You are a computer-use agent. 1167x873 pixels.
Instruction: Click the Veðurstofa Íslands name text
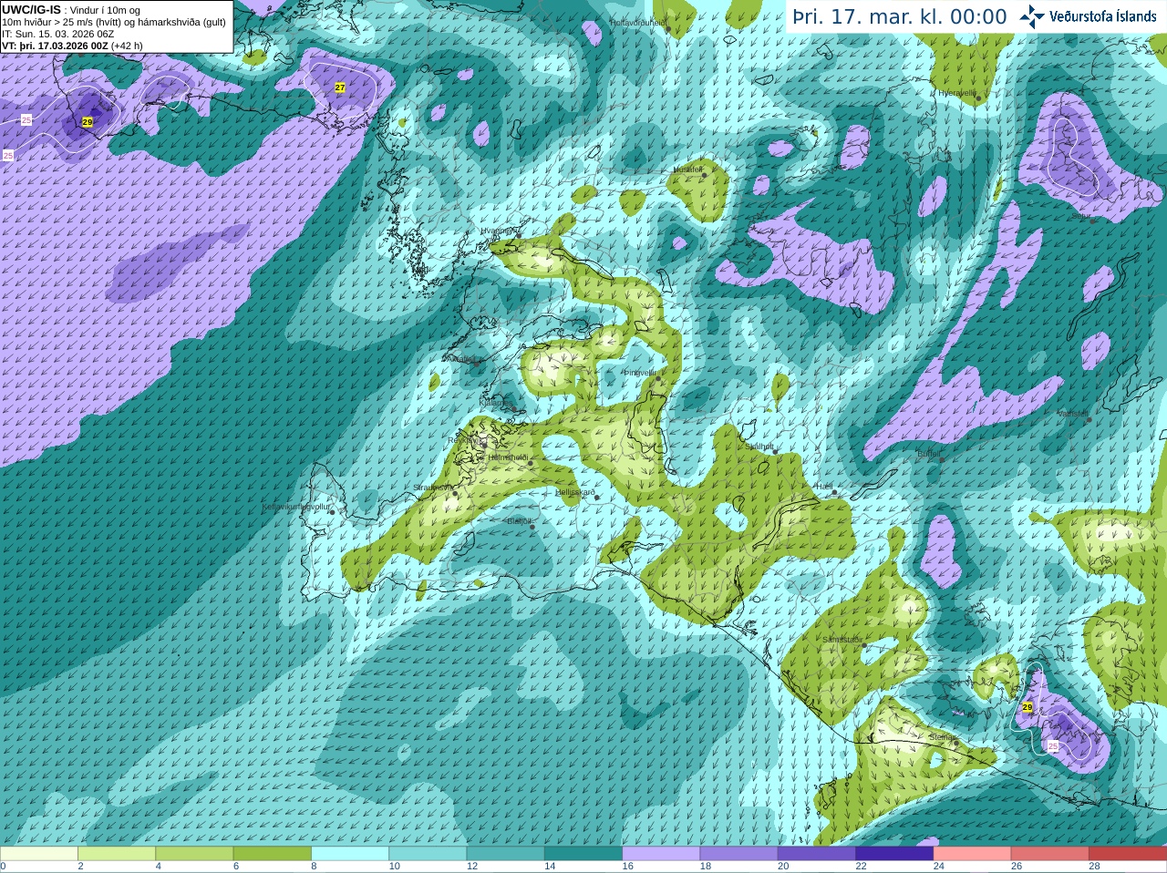(1103, 16)
